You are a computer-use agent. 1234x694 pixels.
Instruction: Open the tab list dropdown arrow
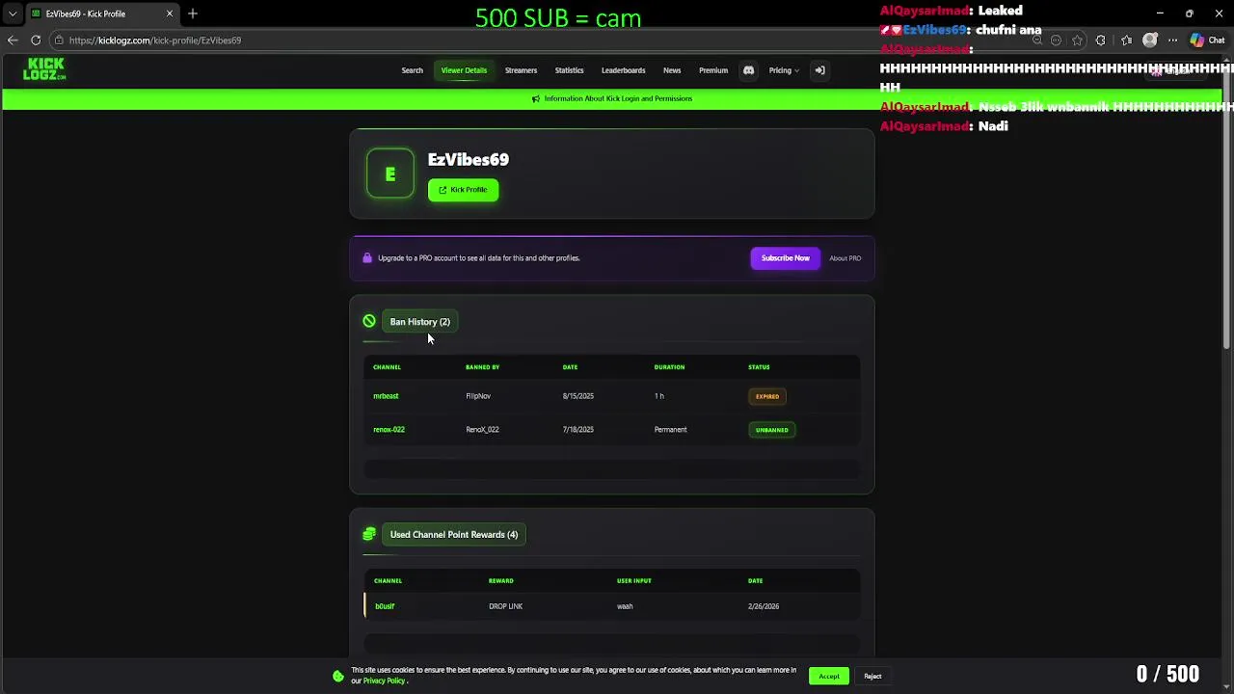(13, 13)
